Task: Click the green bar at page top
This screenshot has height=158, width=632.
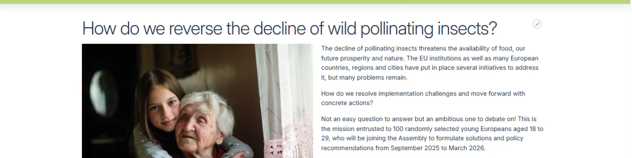Action: pos(316,2)
